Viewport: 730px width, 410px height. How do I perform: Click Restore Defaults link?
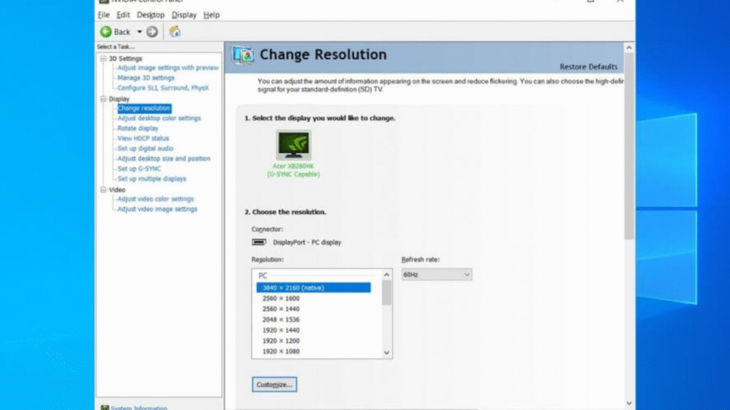588,67
